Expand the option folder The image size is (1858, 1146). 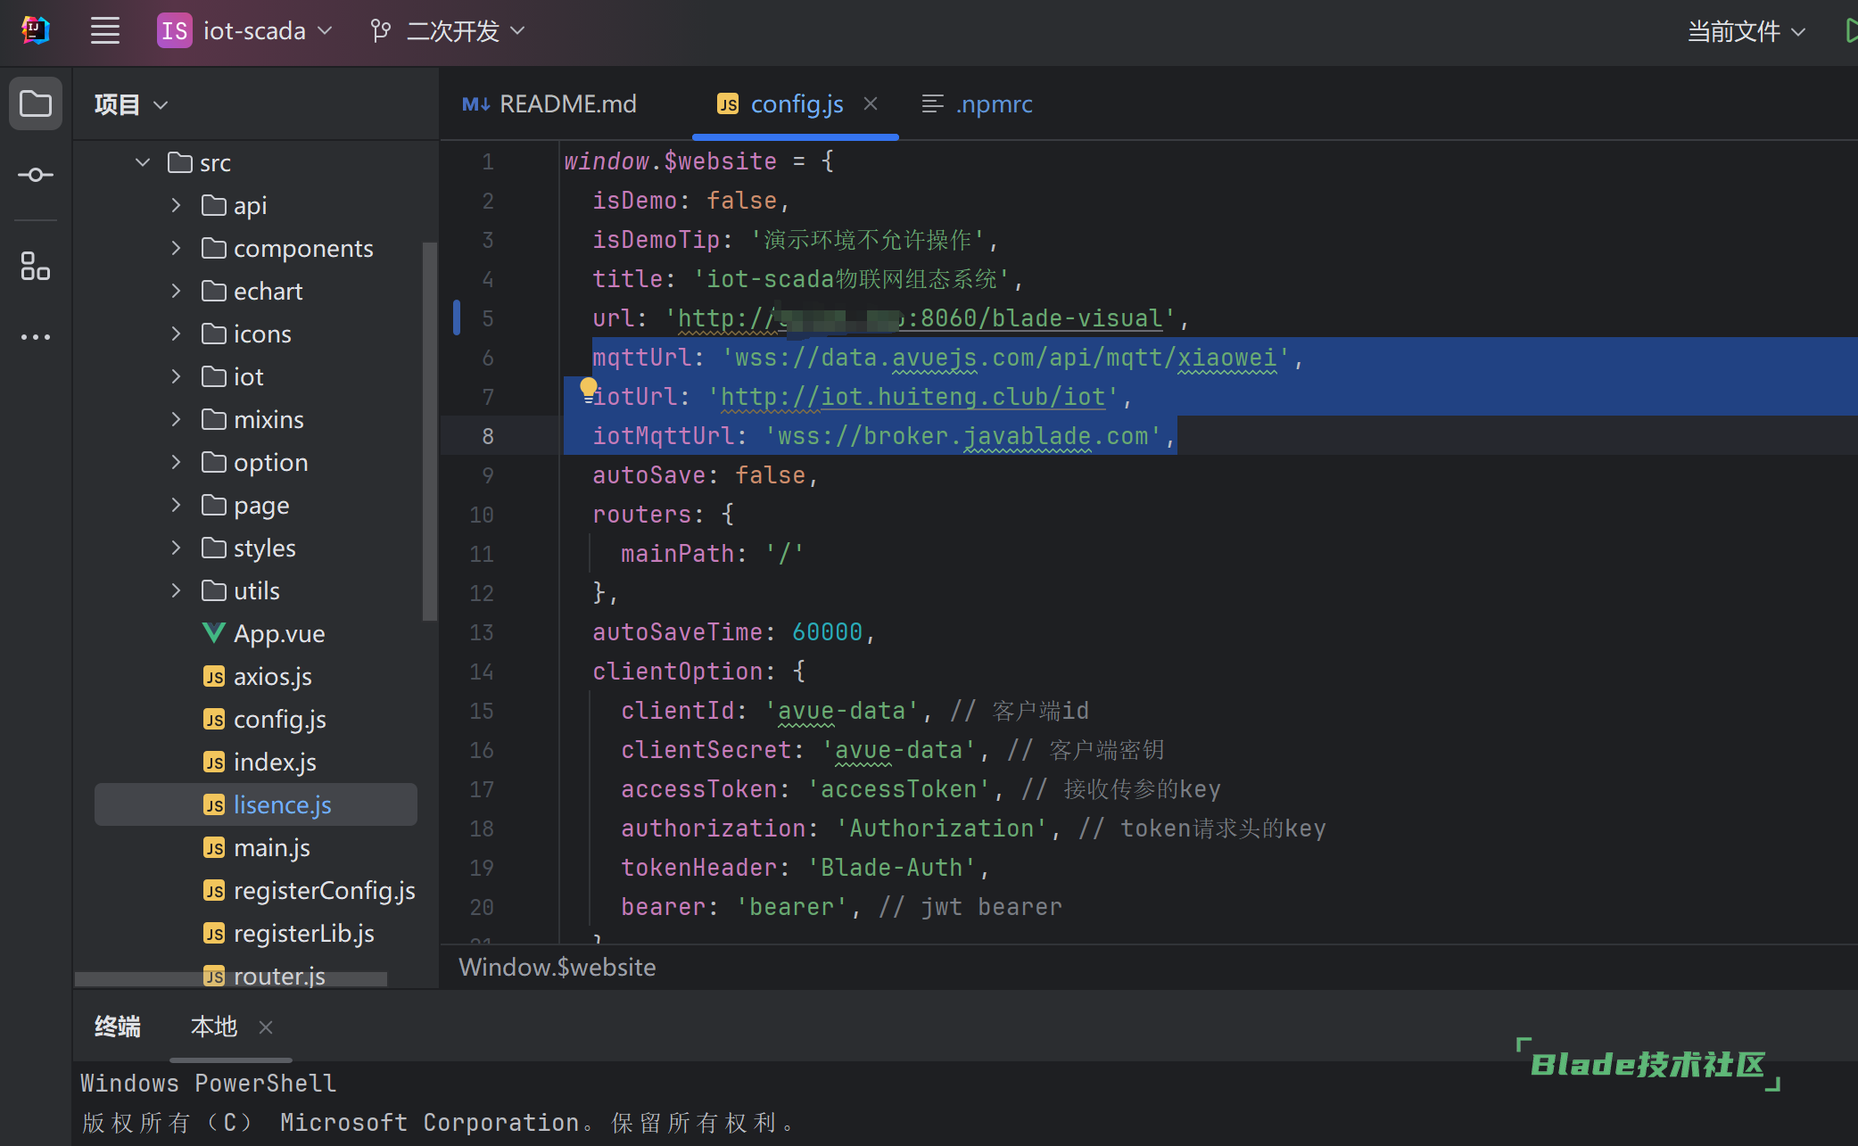click(x=176, y=462)
